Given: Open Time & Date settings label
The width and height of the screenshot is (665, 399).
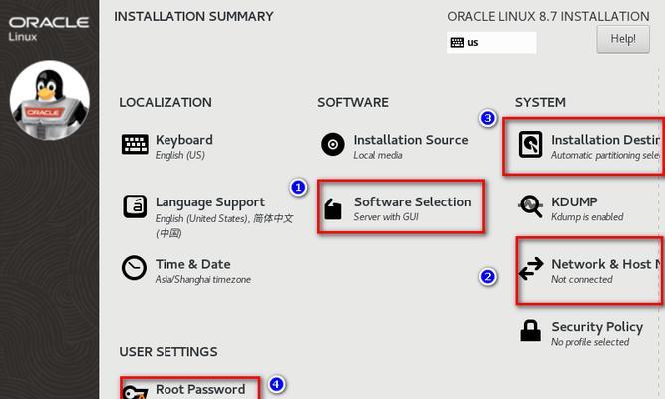Looking at the screenshot, I should coord(193,264).
